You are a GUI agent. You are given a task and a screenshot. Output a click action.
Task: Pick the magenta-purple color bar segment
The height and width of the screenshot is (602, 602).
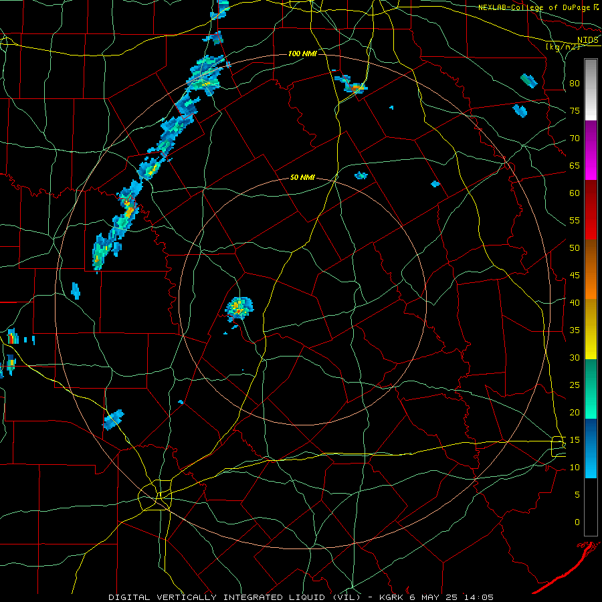pos(591,150)
